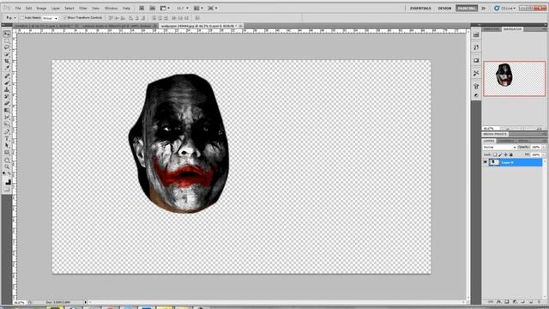Viewport: 549px width, 309px height.
Task: Switch to the Design workspace
Action: pyautogui.click(x=444, y=8)
